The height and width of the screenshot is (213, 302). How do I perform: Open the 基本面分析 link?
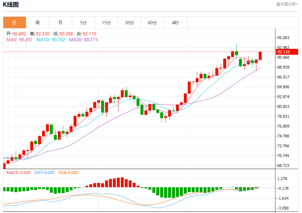click(x=287, y=4)
